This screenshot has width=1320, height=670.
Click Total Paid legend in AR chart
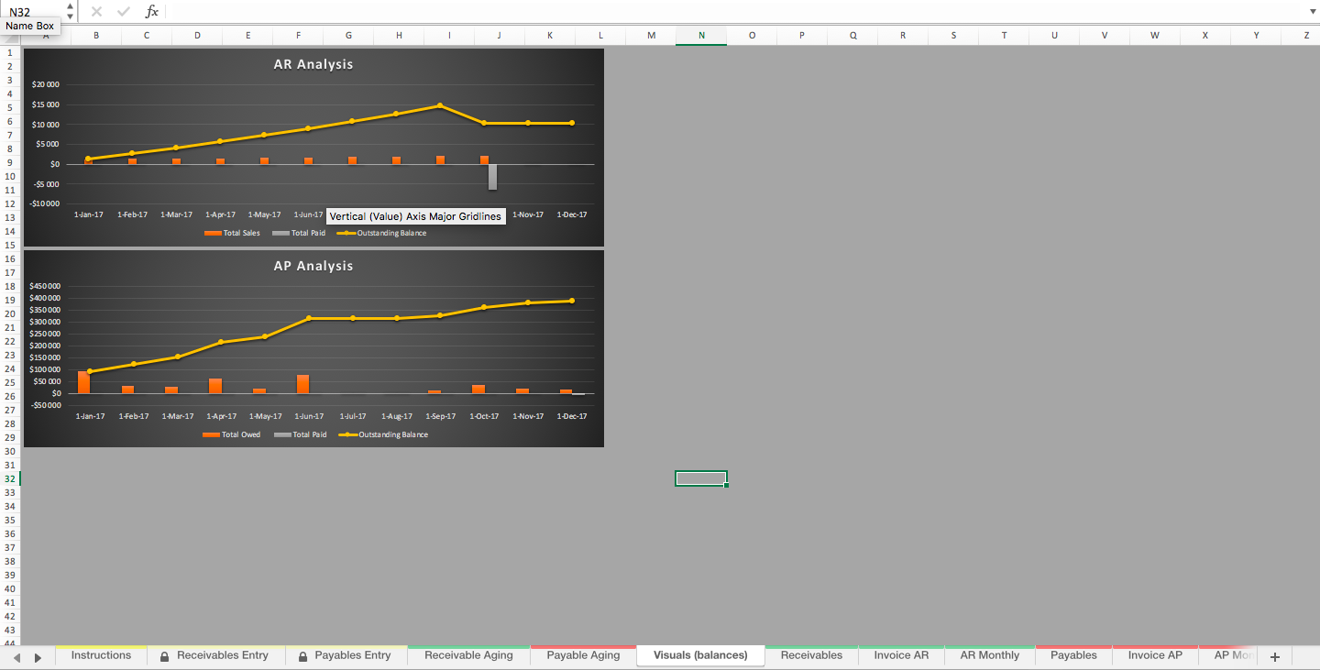coord(299,233)
